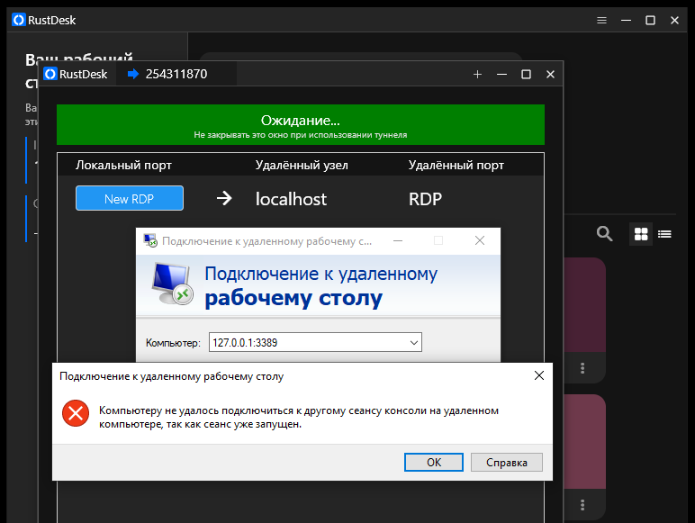The image size is (695, 523).
Task: Click the Локальный порт column header
Action: [x=123, y=166]
